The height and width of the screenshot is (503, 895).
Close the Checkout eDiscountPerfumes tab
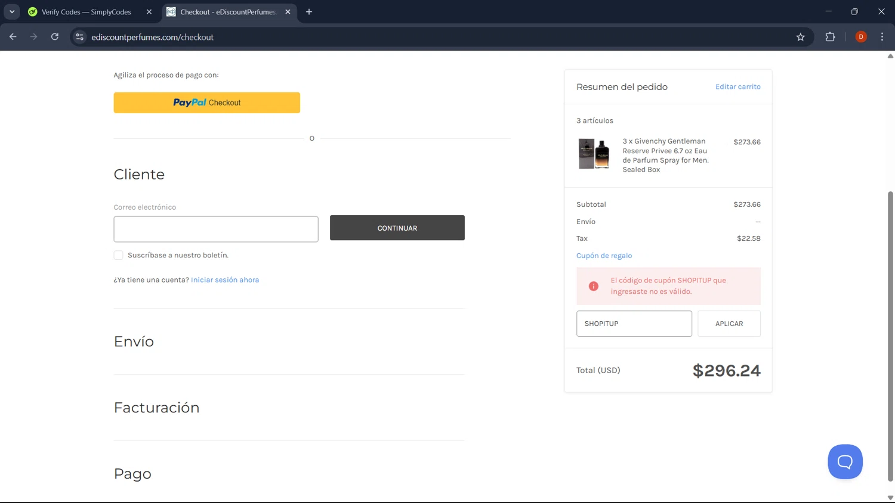288,12
